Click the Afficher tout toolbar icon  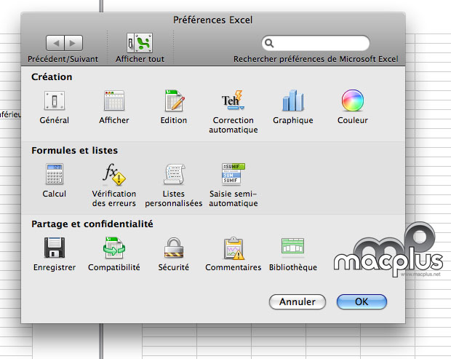(x=140, y=43)
